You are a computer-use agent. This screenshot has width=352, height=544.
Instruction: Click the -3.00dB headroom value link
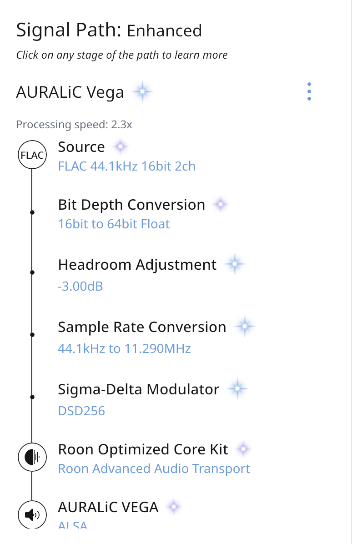pyautogui.click(x=80, y=287)
